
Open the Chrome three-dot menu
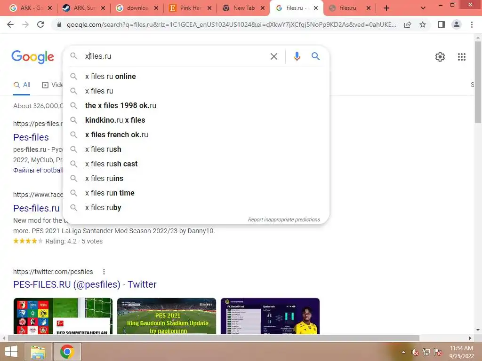(472, 24)
